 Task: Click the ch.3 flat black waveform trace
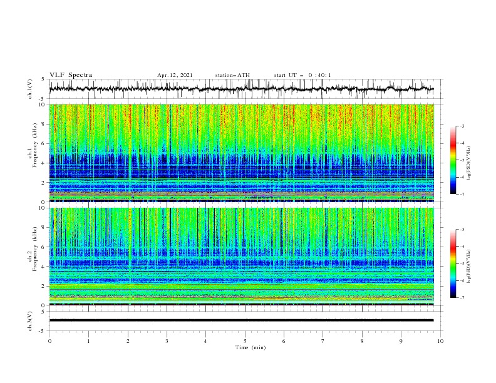pyautogui.click(x=241, y=320)
